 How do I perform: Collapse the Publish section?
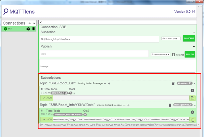coord(194,46)
